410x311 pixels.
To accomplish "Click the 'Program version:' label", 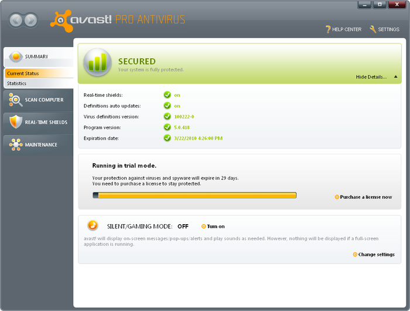I will (x=102, y=127).
